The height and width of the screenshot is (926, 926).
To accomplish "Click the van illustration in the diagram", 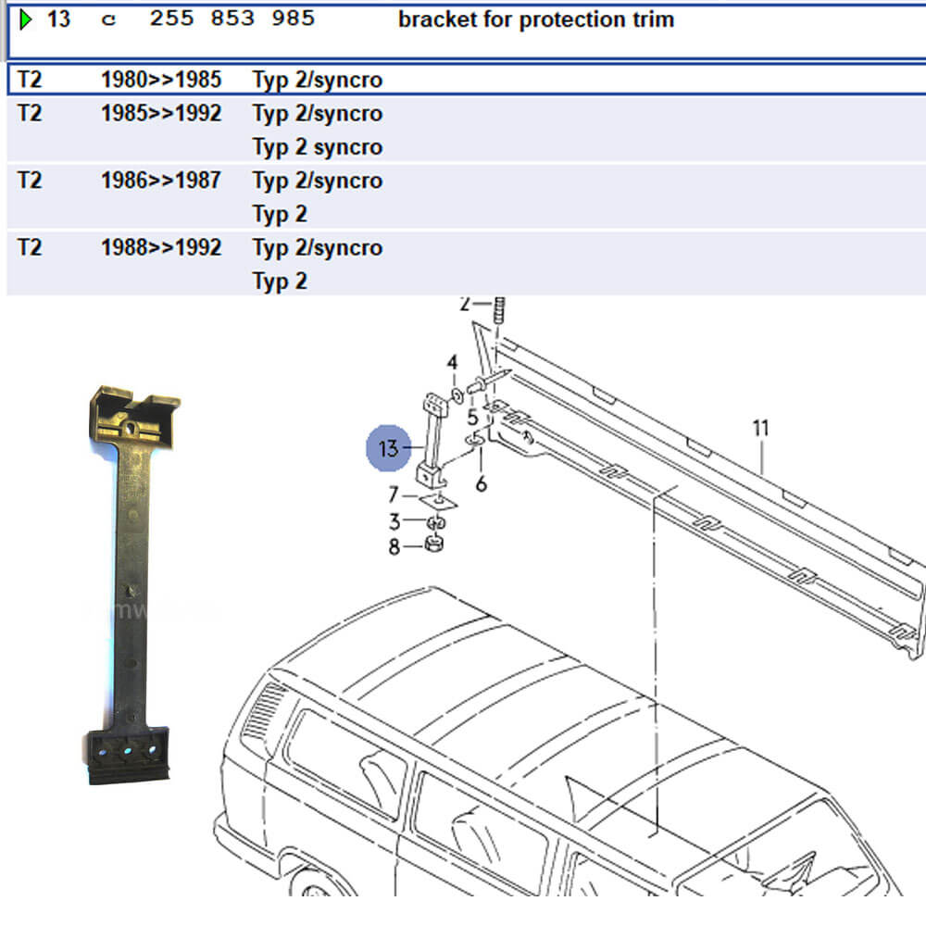I will tap(519, 759).
